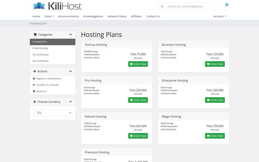Click globe icon beside Register a New Domain
This screenshot has width=259, height=162.
(34, 78)
